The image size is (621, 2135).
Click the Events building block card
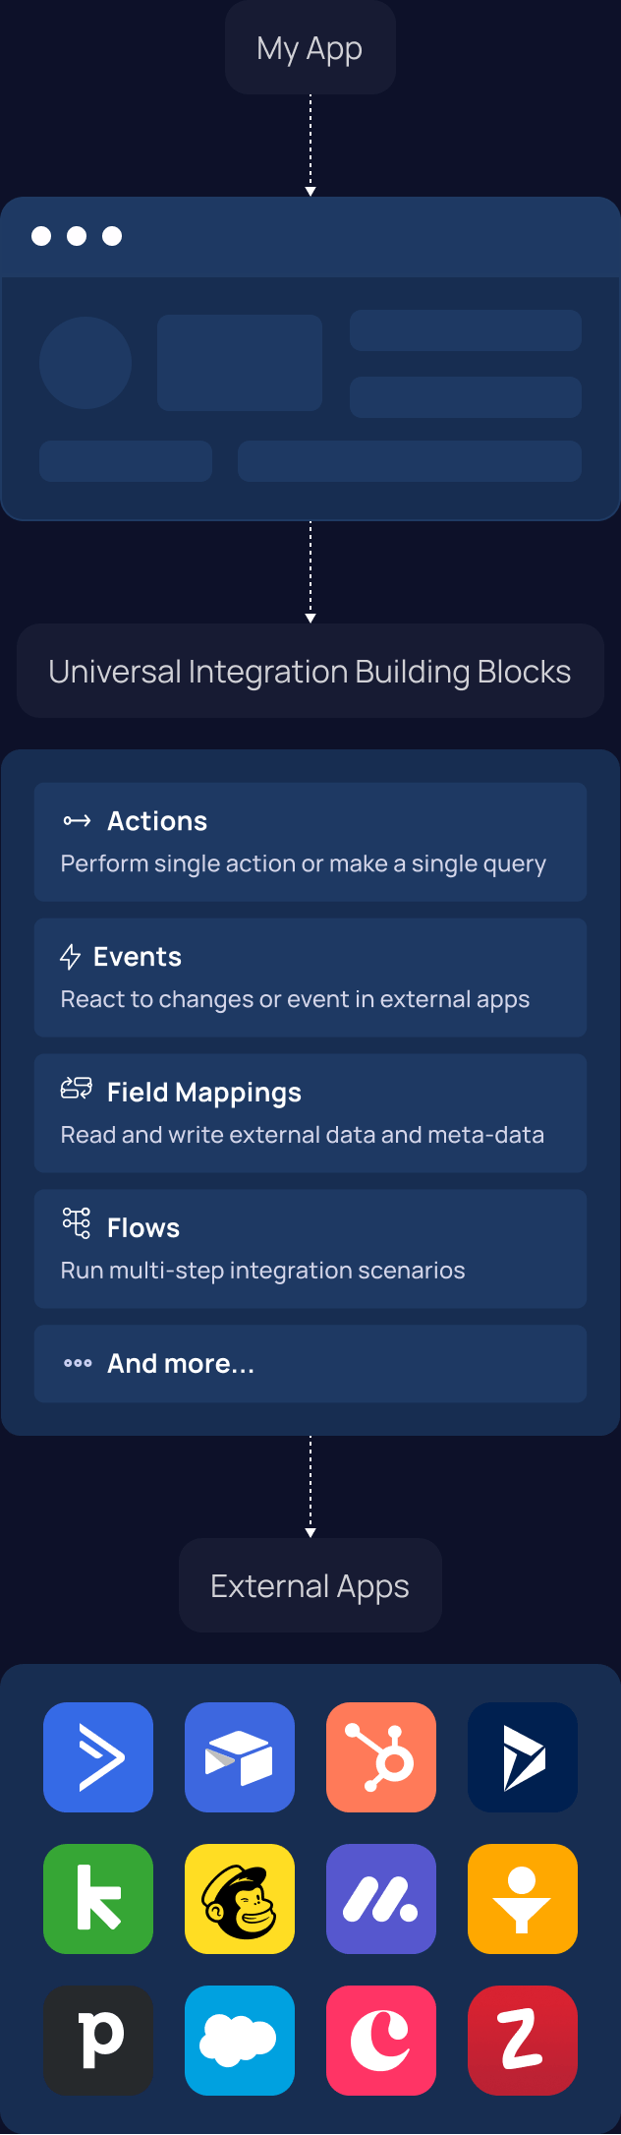310,978
